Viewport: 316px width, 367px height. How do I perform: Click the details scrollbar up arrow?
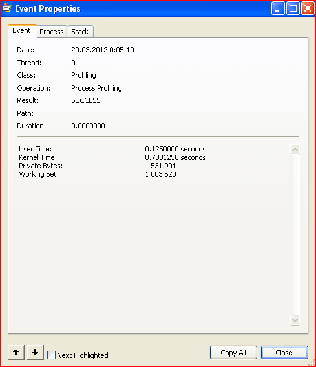point(295,150)
